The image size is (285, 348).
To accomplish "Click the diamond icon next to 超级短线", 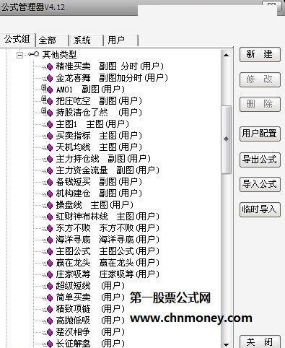I will [50, 286].
